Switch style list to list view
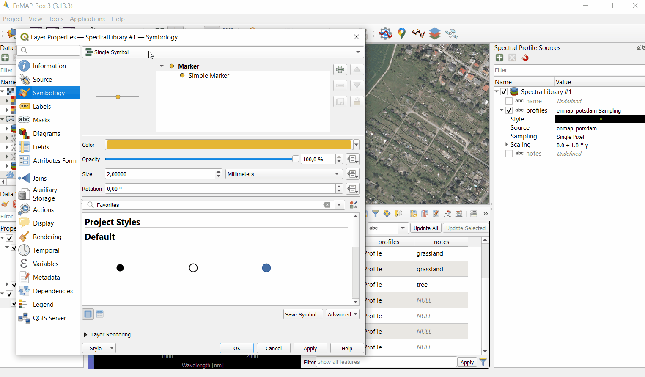This screenshot has width=645, height=377. coord(100,314)
